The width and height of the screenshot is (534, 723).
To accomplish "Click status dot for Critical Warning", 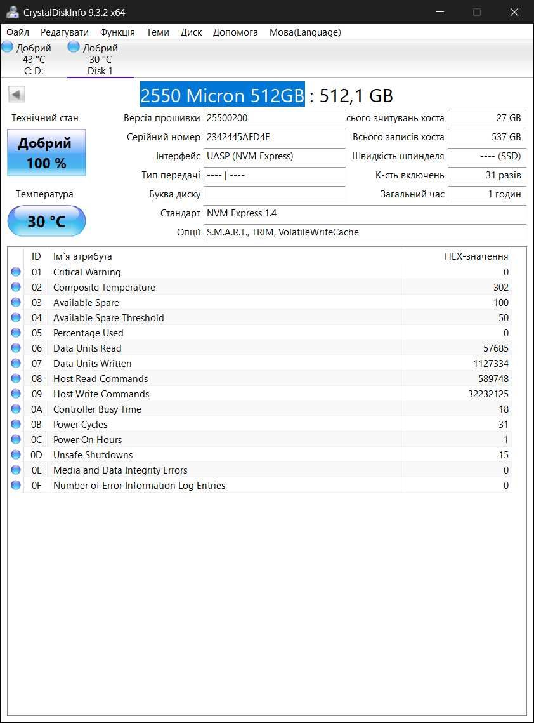I will click(16, 272).
